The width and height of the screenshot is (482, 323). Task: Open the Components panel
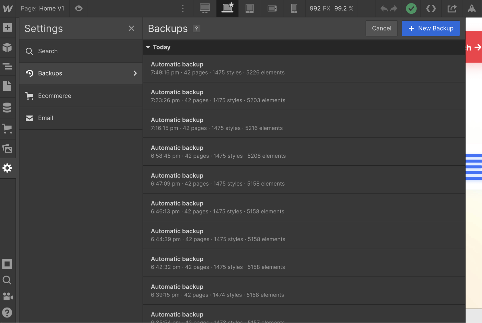pos(8,48)
